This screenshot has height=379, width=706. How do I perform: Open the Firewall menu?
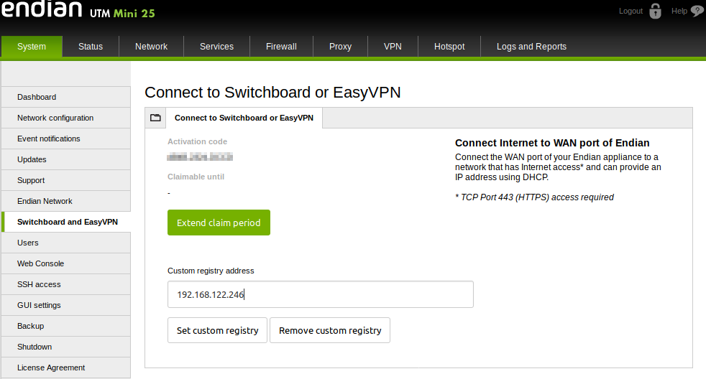point(281,47)
